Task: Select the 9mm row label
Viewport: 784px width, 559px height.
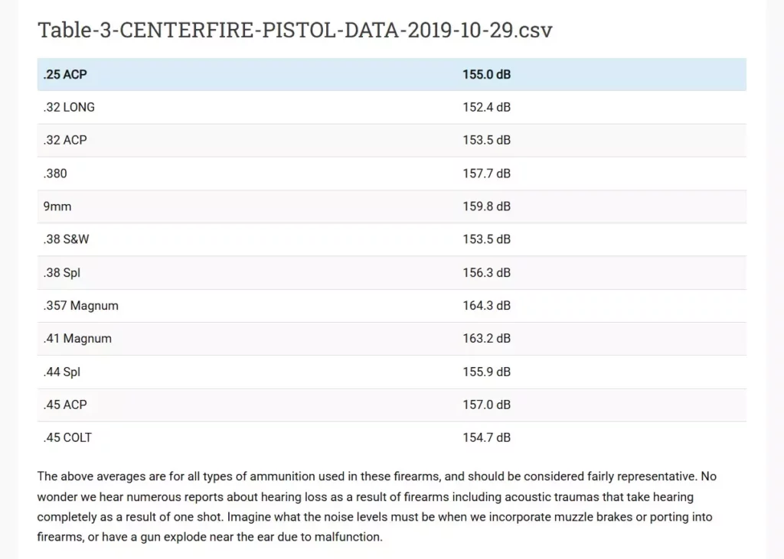Action: pyautogui.click(x=57, y=206)
